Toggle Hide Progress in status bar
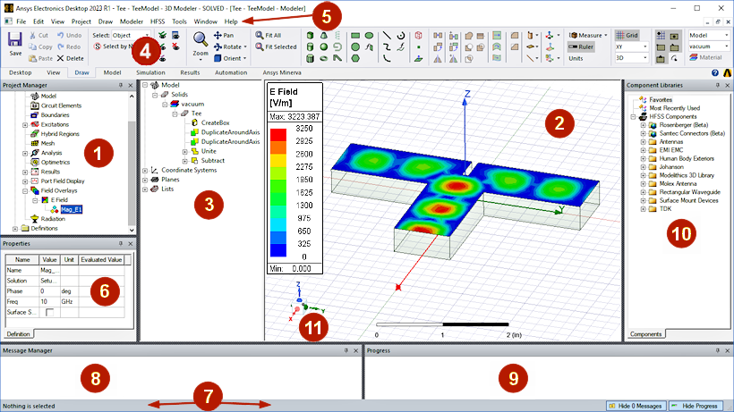This screenshot has height=412, width=734. [x=696, y=406]
